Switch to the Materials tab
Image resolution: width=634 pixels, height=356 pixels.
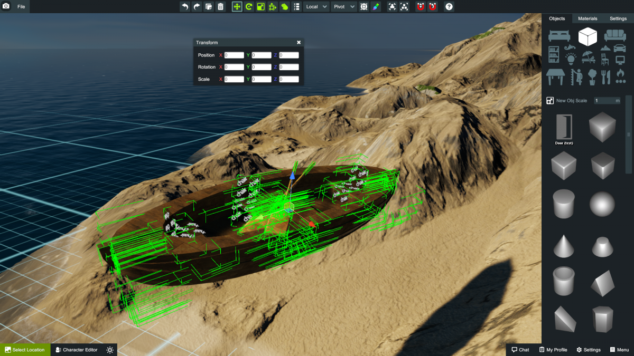tap(587, 18)
